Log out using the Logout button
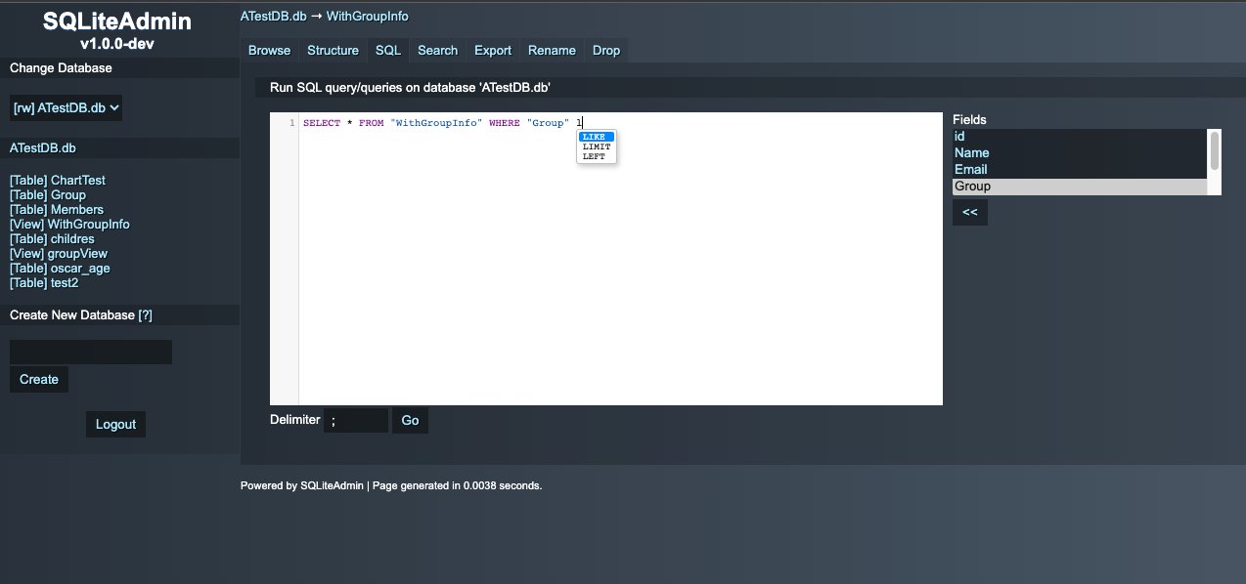This screenshot has height=584, width=1246. 115,424
